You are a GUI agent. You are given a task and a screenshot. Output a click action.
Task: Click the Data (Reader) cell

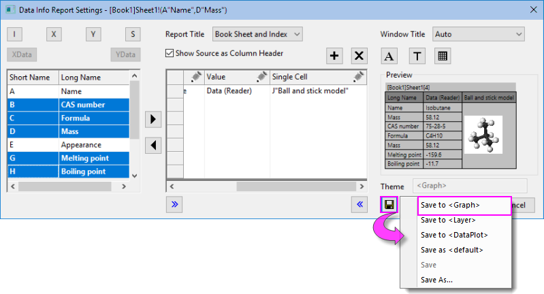click(x=237, y=91)
